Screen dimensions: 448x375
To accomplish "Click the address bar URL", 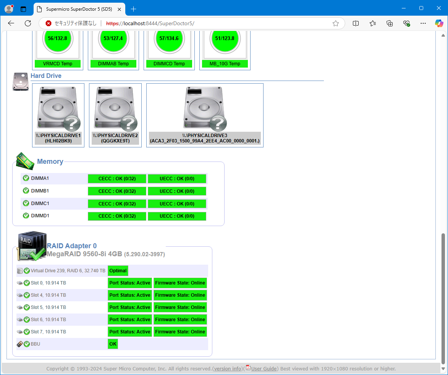I will [x=150, y=23].
